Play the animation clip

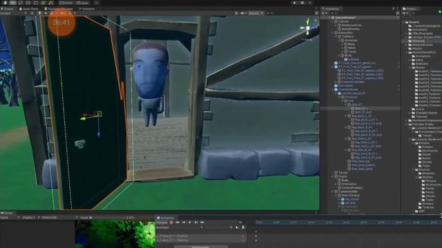[x=190, y=223]
